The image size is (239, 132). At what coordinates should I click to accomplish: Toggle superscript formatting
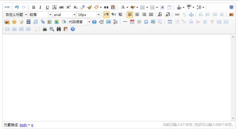tap(68, 7)
